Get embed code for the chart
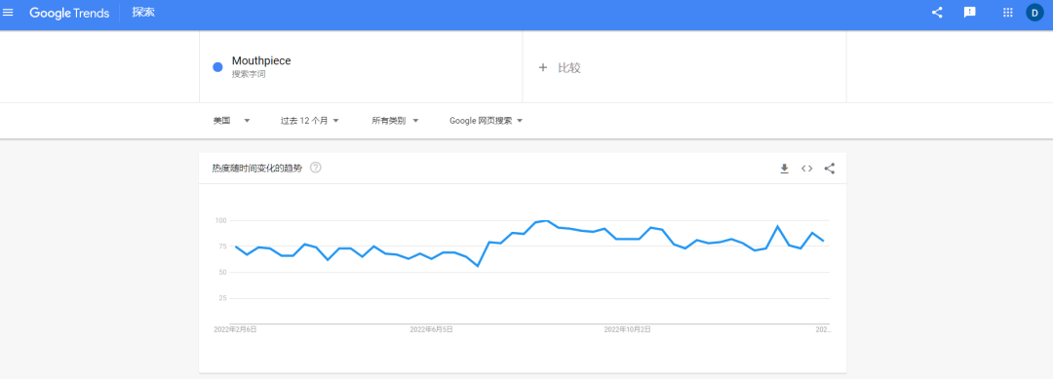The height and width of the screenshot is (379, 1053). [x=806, y=169]
